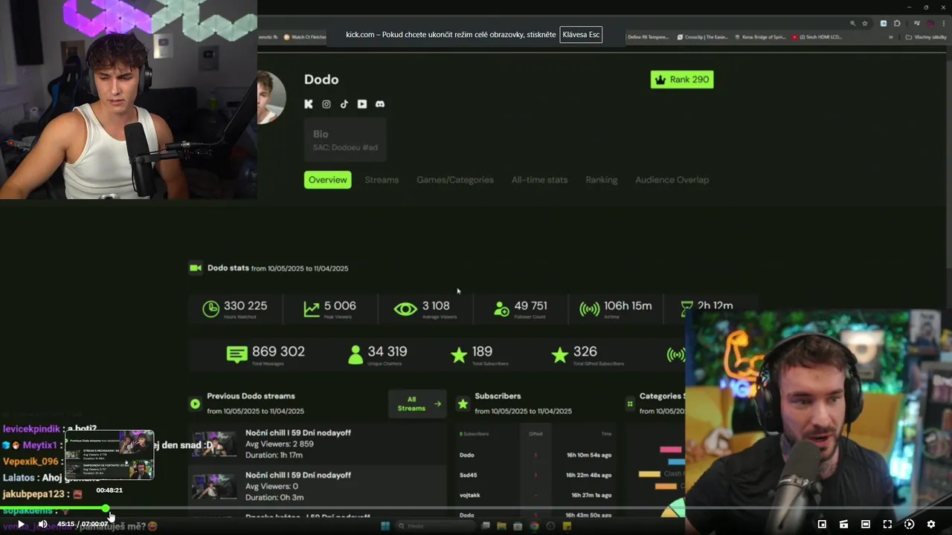Open the Všechny záložky bookmarks folder
Image resolution: width=952 pixels, height=535 pixels.
coord(925,37)
